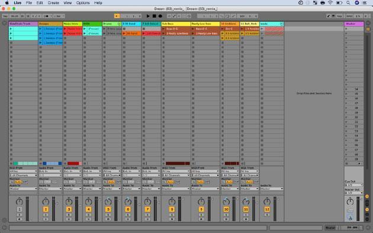Select the Noise Intro track header
Screen dimensions: 373x233
coord(73,24)
